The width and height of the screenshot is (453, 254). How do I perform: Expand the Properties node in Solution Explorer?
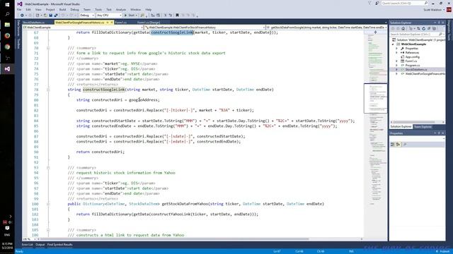coord(396,49)
